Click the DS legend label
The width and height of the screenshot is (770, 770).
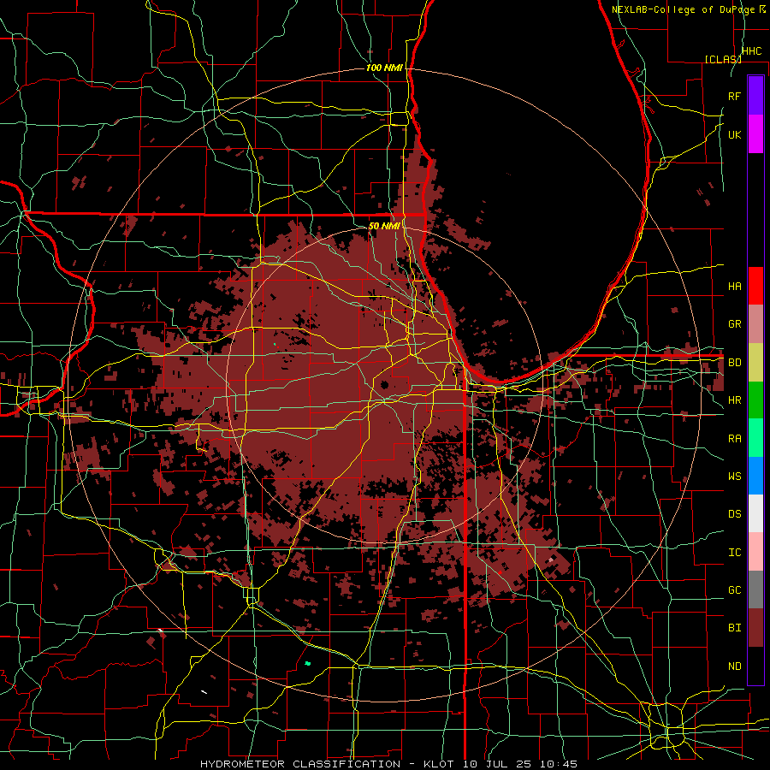click(x=734, y=514)
